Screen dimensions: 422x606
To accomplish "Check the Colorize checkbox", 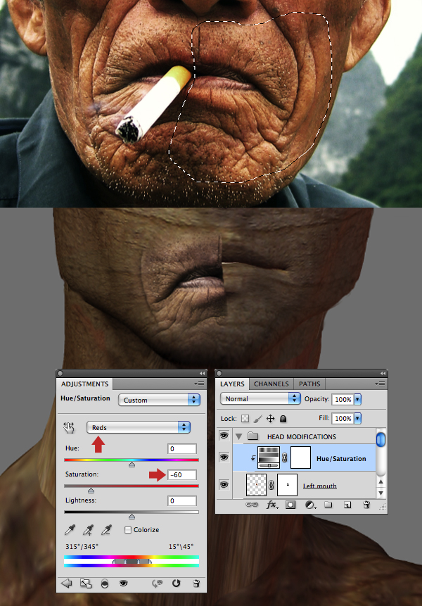I will (x=128, y=530).
